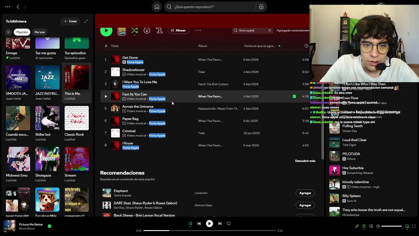
Task: Toggle repeat in the player bar
Action: click(229, 224)
